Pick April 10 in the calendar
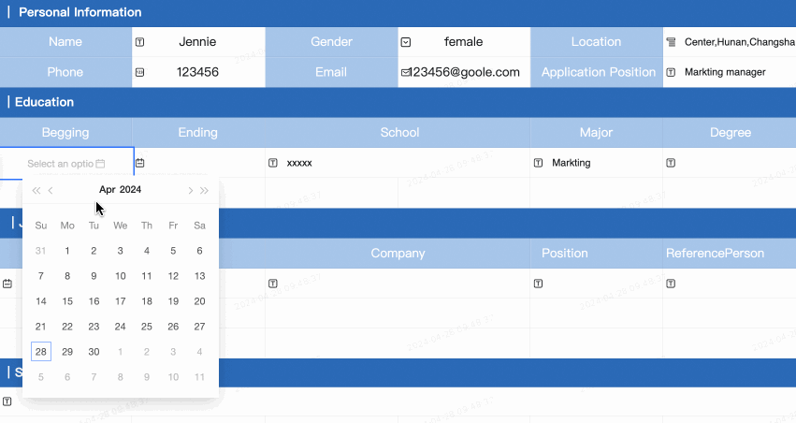Viewport: 796px width, 423px height. [x=121, y=276]
